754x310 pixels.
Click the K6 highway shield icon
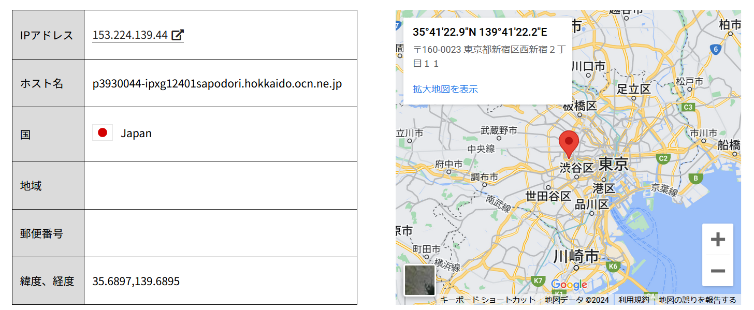[x=614, y=266]
